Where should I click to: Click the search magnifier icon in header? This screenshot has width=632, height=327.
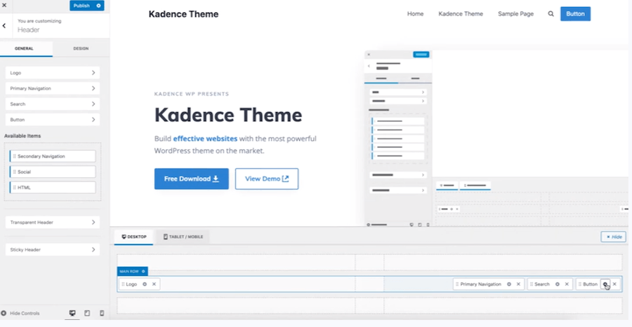pos(551,14)
